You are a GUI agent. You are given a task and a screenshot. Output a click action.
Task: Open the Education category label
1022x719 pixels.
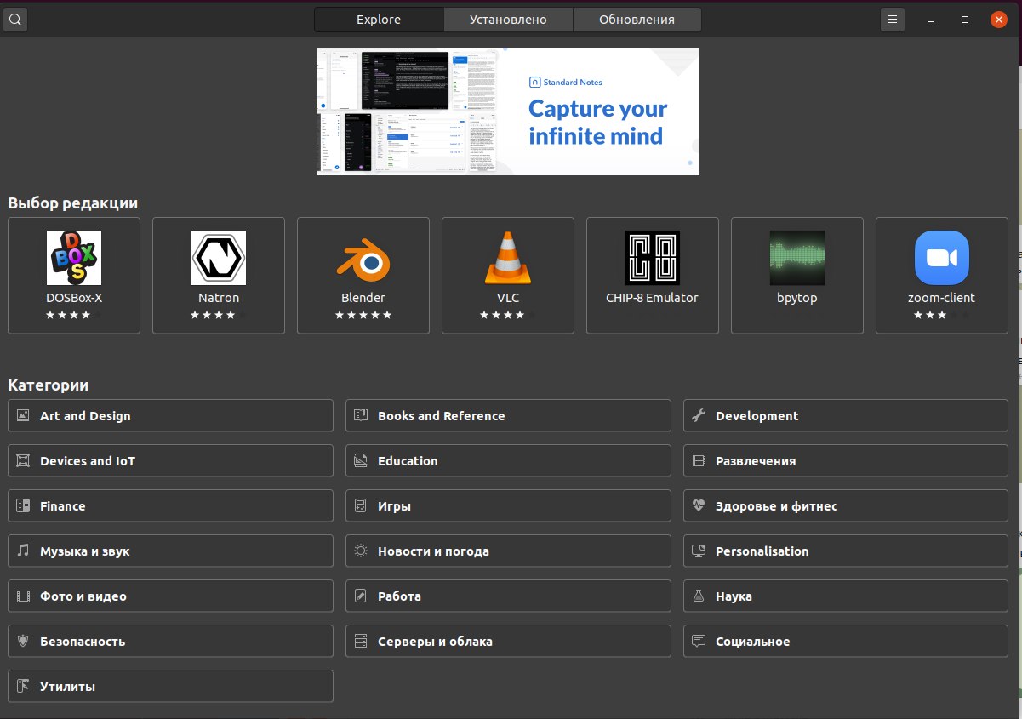408,461
